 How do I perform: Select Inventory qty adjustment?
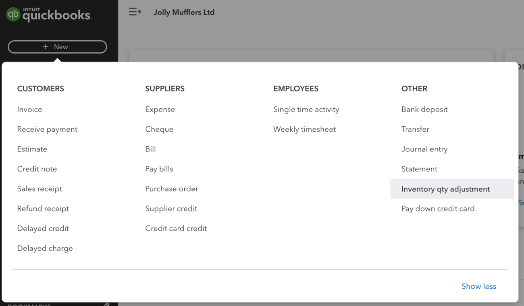445,188
